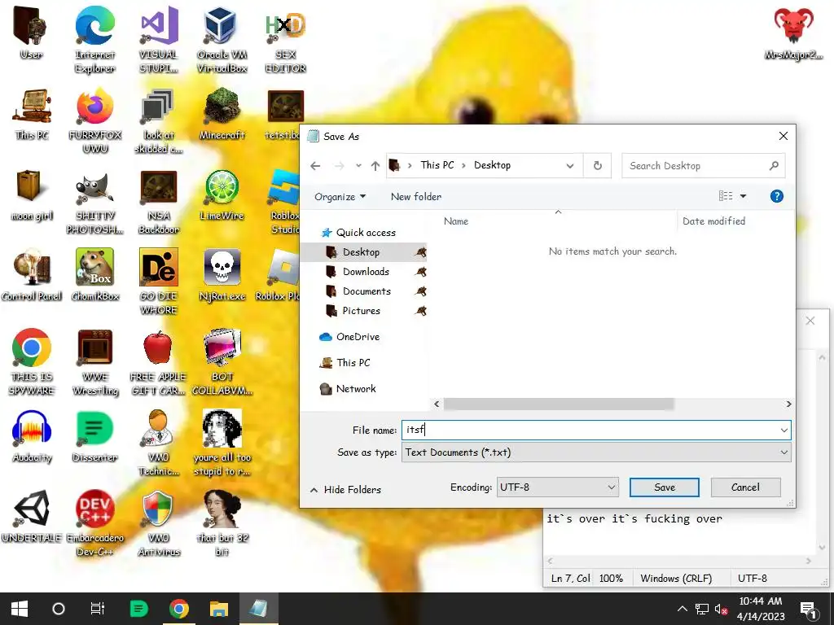
Task: Click the Search Desktop box
Action: click(x=703, y=166)
